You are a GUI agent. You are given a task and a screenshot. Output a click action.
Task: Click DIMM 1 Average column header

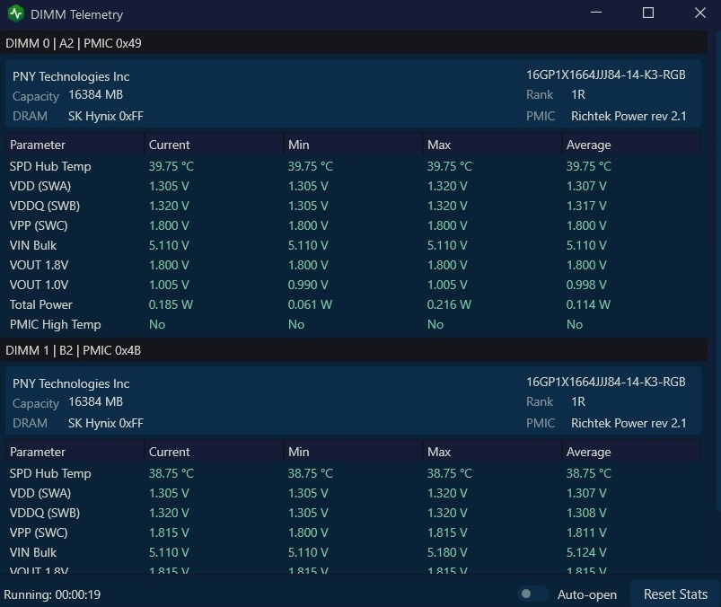[x=632, y=452]
